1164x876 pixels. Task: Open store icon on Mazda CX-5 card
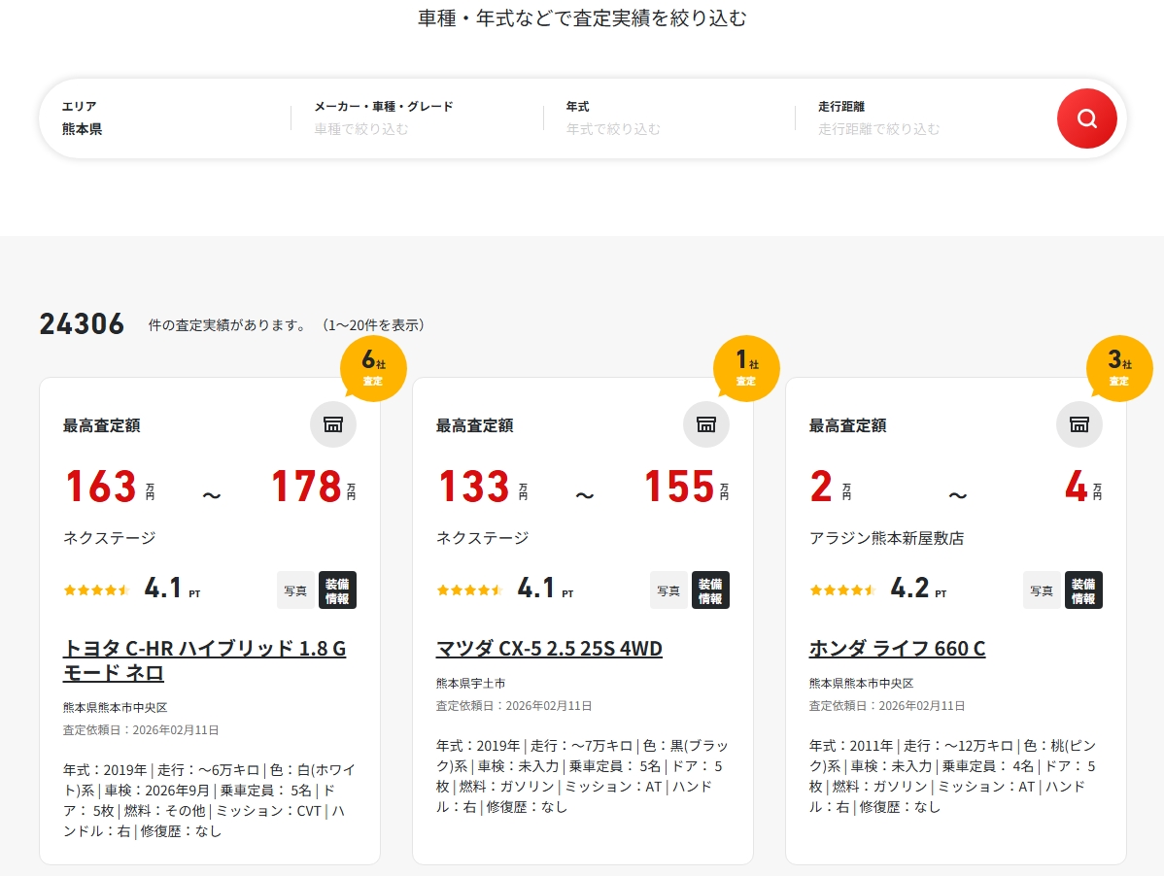[x=706, y=424]
